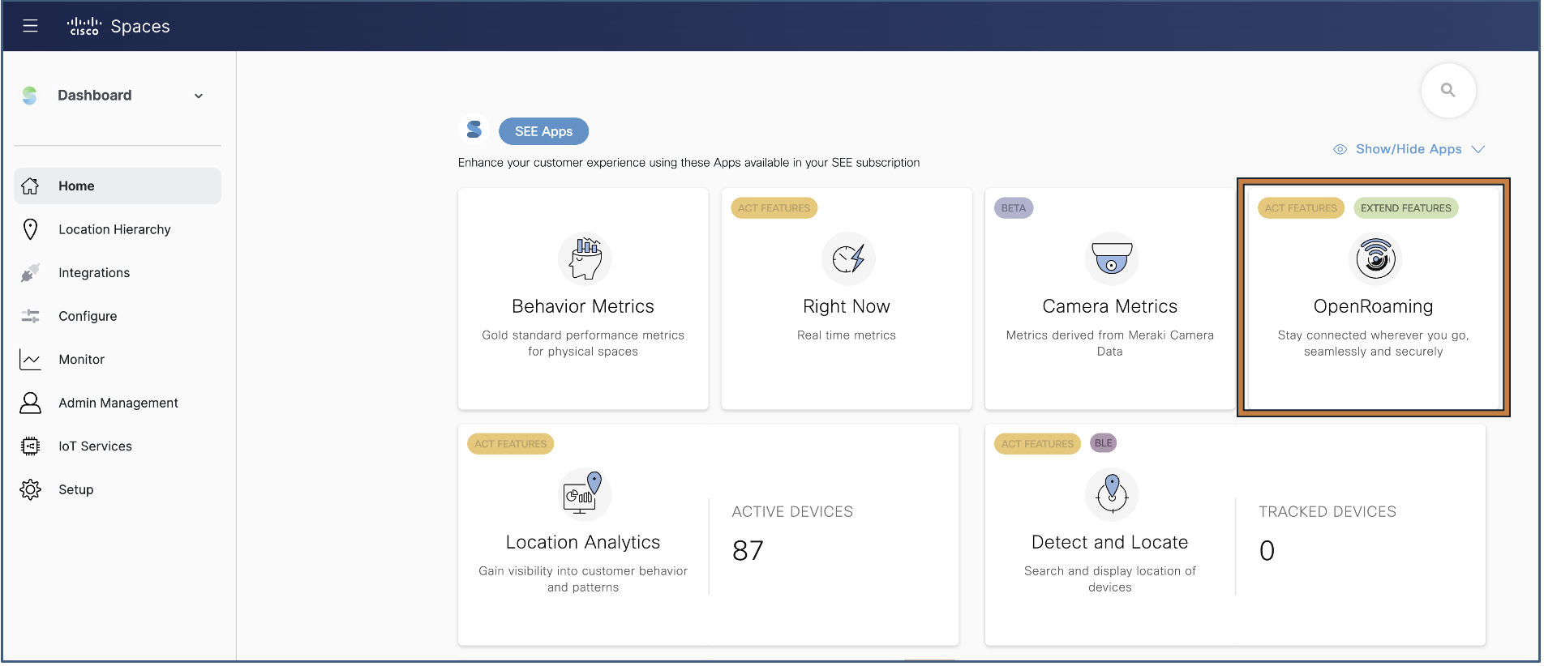Click the EXTEND FEATURES badge on OpenRoaming
1544x666 pixels.
click(x=1405, y=208)
